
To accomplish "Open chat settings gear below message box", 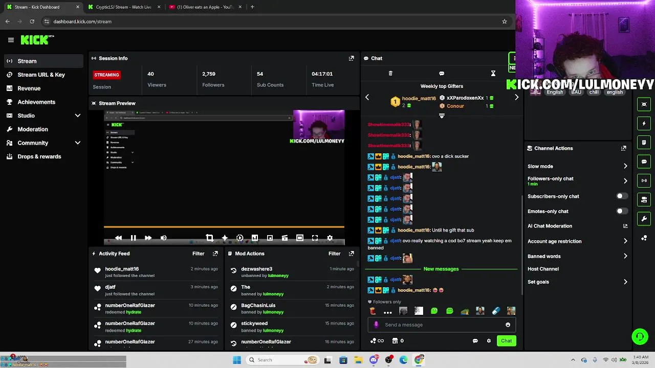I will 489,341.
